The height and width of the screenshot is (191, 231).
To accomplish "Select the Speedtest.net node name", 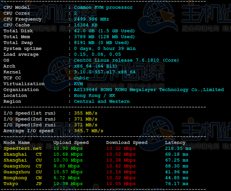I will click(x=22, y=149).
